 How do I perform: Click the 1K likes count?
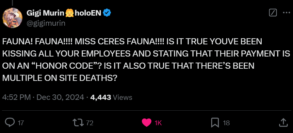click(158, 123)
